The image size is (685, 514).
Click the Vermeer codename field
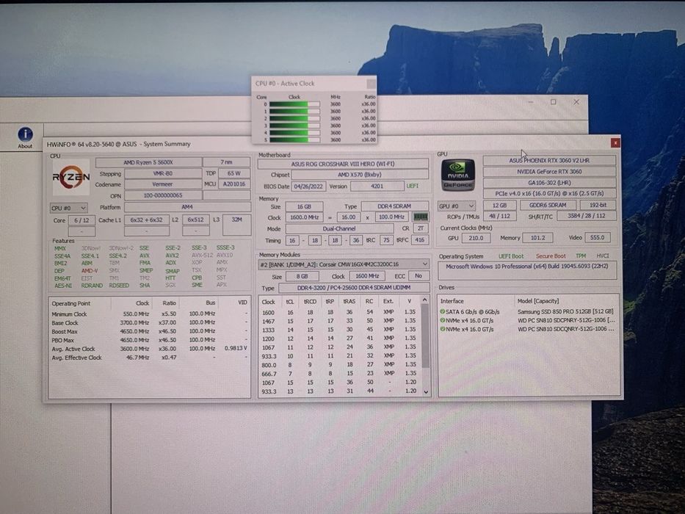pos(162,184)
